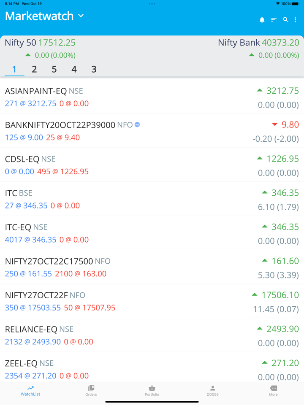304x405 pixels.
Task: Switch to watchlist tab 5
Action: pyautogui.click(x=54, y=69)
